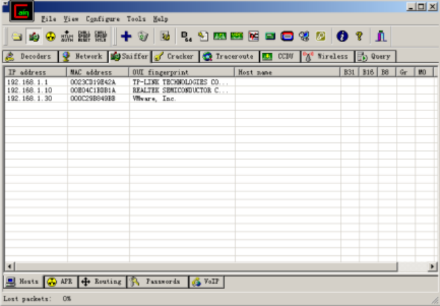
Task: Open the CCDU tab
Action: coord(280,56)
